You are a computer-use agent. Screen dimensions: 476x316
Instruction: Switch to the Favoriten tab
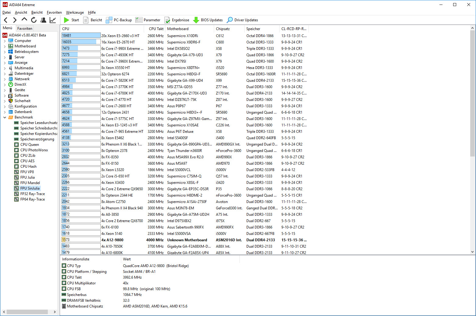coord(25,28)
